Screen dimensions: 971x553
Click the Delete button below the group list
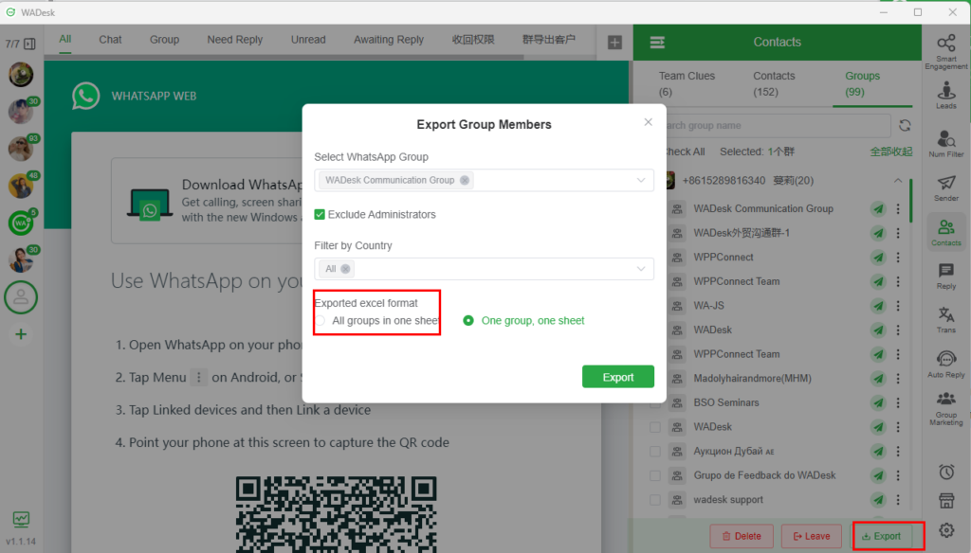point(741,536)
